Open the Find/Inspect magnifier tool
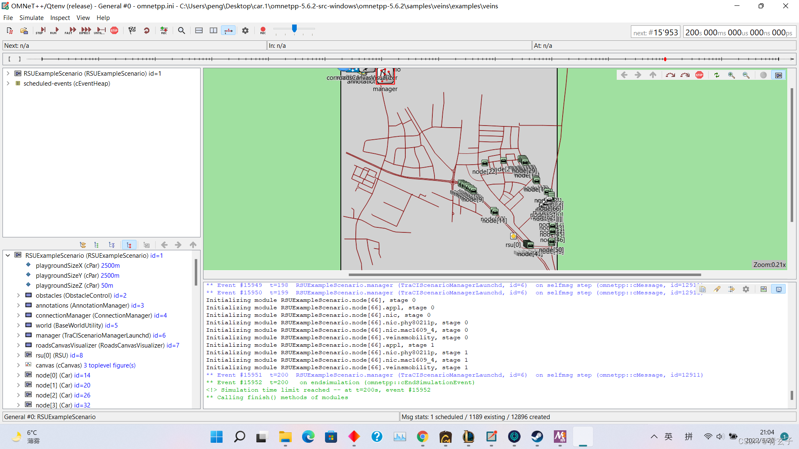The height and width of the screenshot is (449, 799). [x=181, y=30]
